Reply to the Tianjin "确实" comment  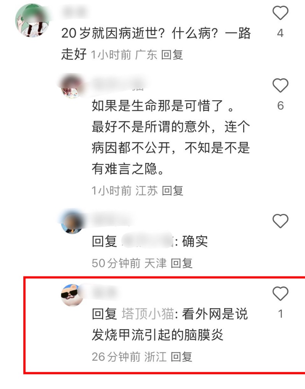[181, 263]
